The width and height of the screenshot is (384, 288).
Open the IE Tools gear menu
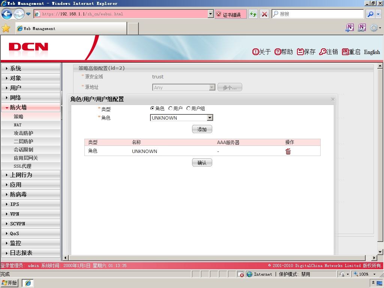[x=375, y=28]
